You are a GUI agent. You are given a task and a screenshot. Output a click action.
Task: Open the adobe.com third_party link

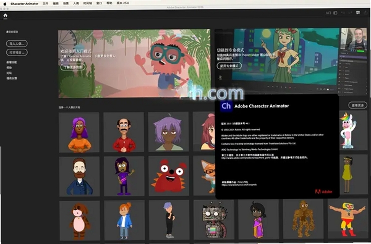[246, 158]
